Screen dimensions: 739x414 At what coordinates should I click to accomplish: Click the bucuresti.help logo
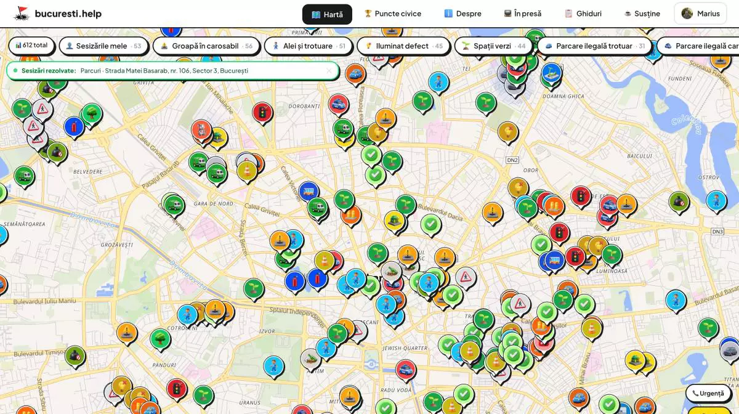[x=58, y=14]
